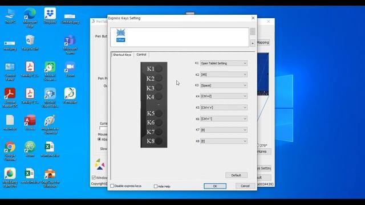Select the Excel file beside the Atom icon

(50, 149)
